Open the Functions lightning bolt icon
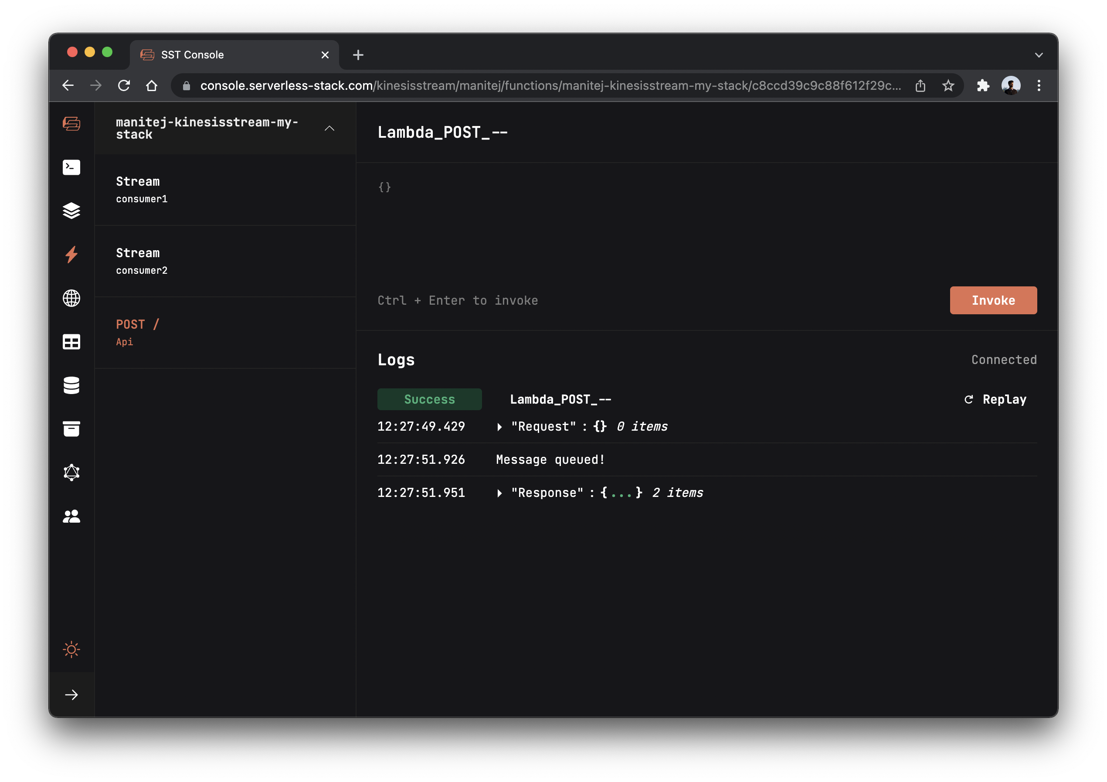Viewport: 1107px width, 782px height. 71,254
